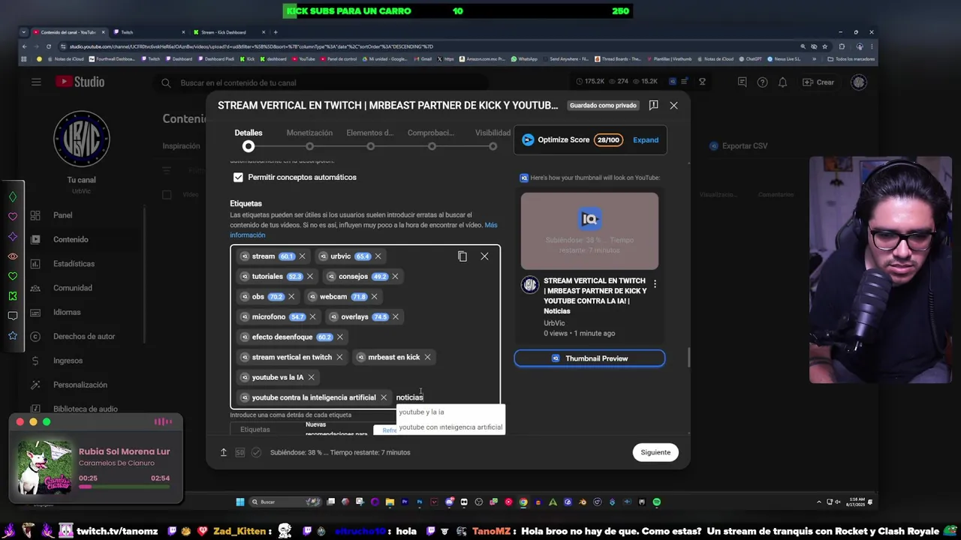Open the send feedback icon in top bar
Screen dimensions: 961x540
[x=743, y=82]
